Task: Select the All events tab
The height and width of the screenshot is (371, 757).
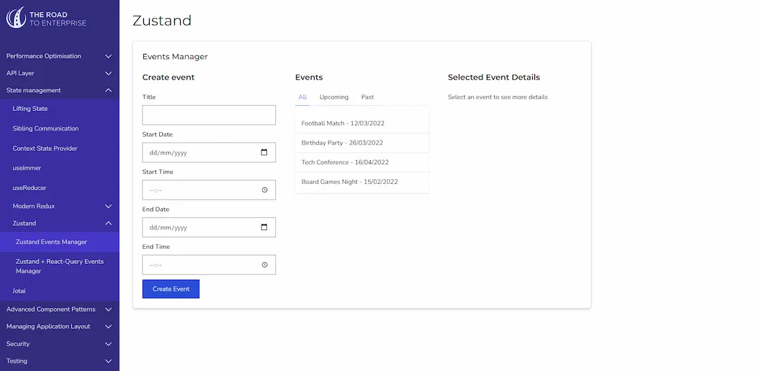Action: click(x=302, y=97)
